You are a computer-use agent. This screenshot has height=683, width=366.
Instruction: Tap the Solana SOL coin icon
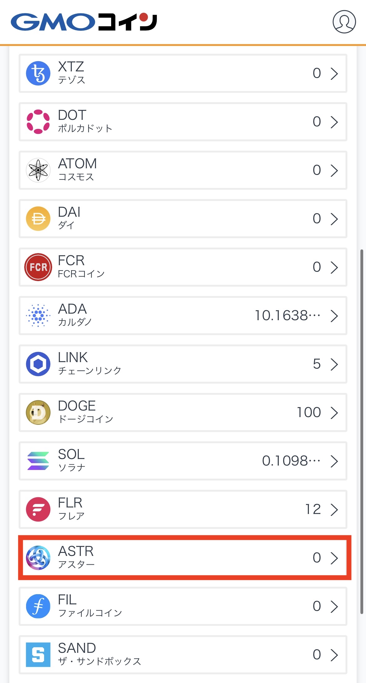click(x=38, y=461)
